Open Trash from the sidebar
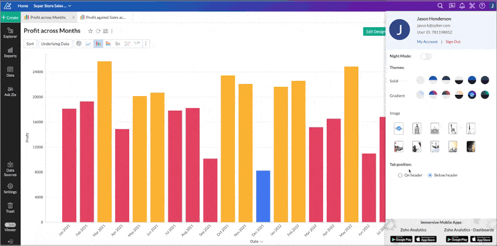This screenshot has width=497, height=246. coord(10,207)
